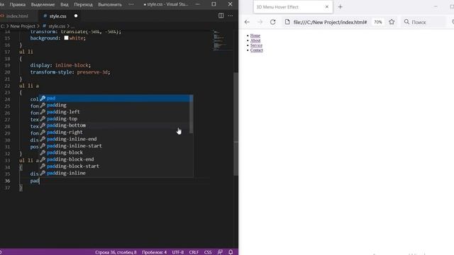The height and width of the screenshot is (255, 454).
Task: Open the Правка menu
Action: [x=18, y=4]
